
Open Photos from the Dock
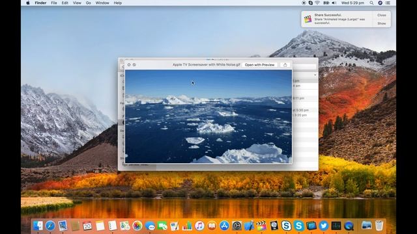[x=137, y=226]
